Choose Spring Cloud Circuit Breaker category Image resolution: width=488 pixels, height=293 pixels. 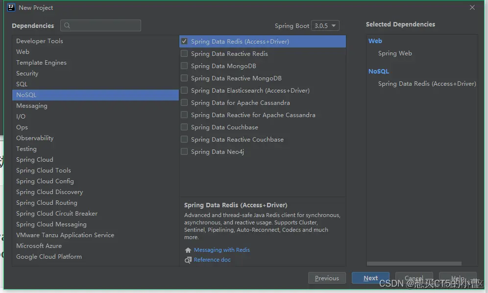(95, 214)
